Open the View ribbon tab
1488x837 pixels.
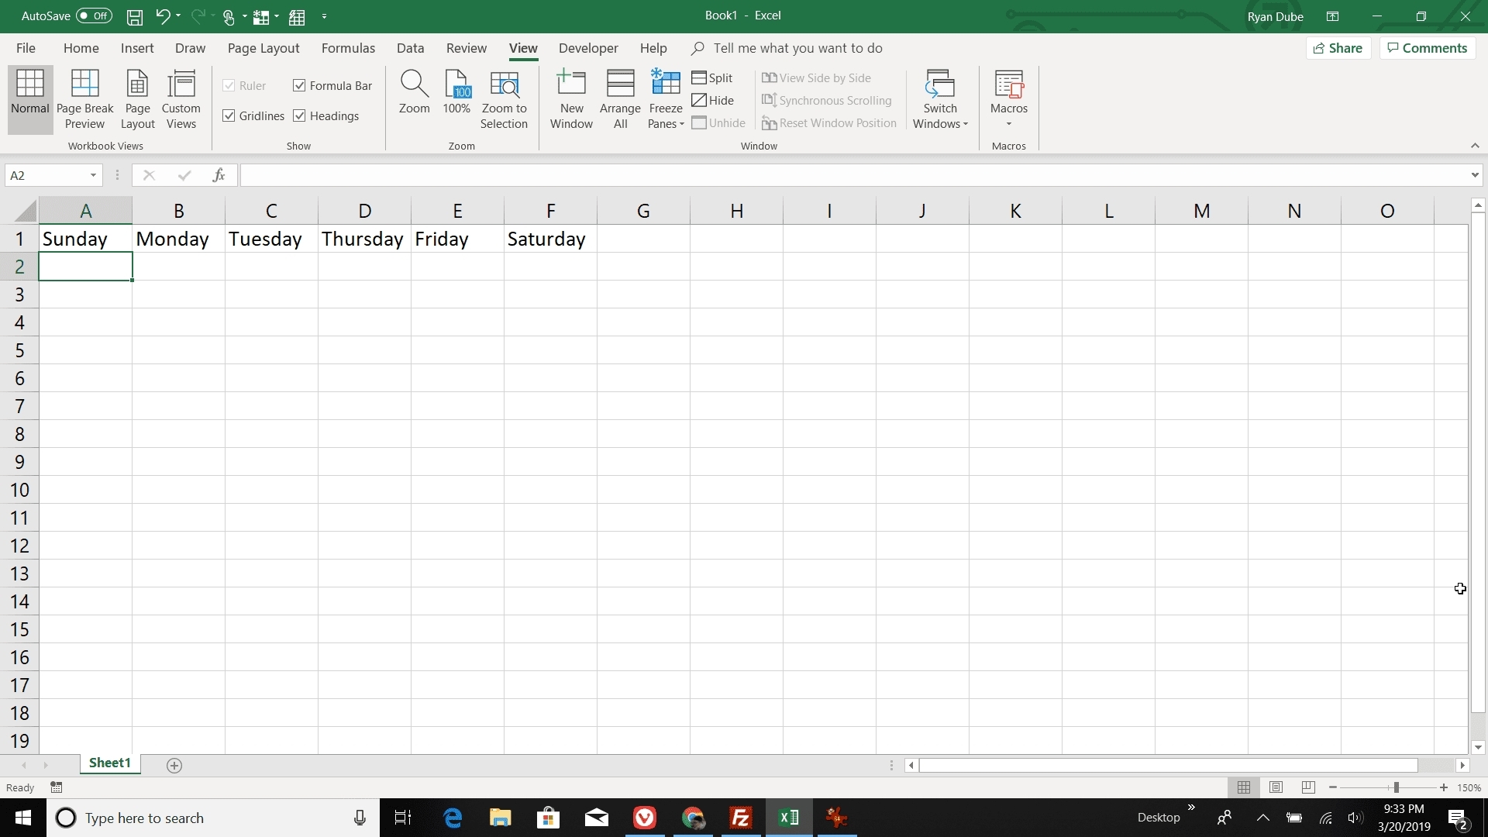(523, 48)
